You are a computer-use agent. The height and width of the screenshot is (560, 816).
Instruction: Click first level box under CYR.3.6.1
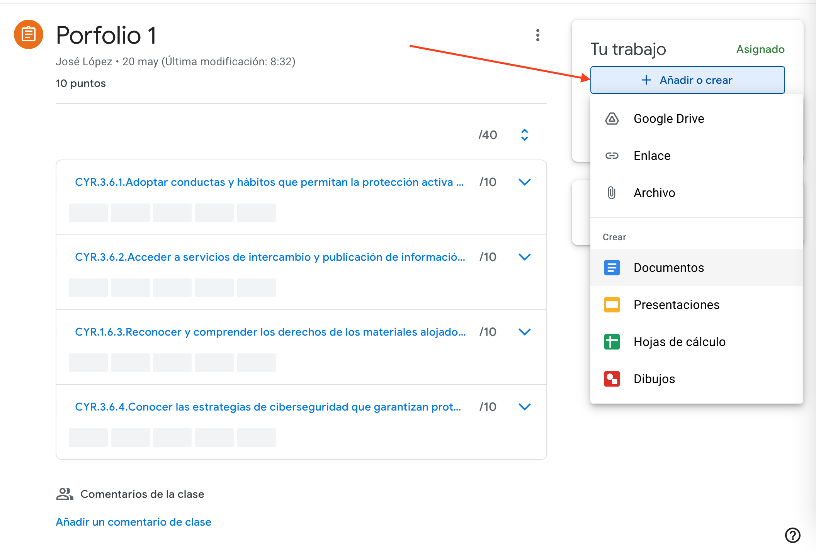pos(88,213)
